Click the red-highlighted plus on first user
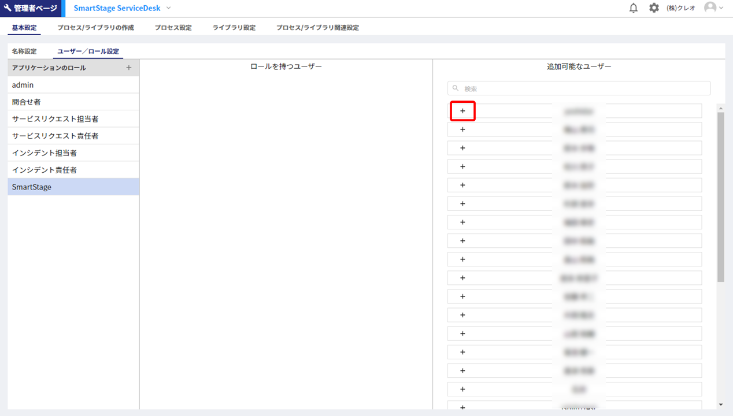Screen dimensions: 733x416 click(462, 111)
